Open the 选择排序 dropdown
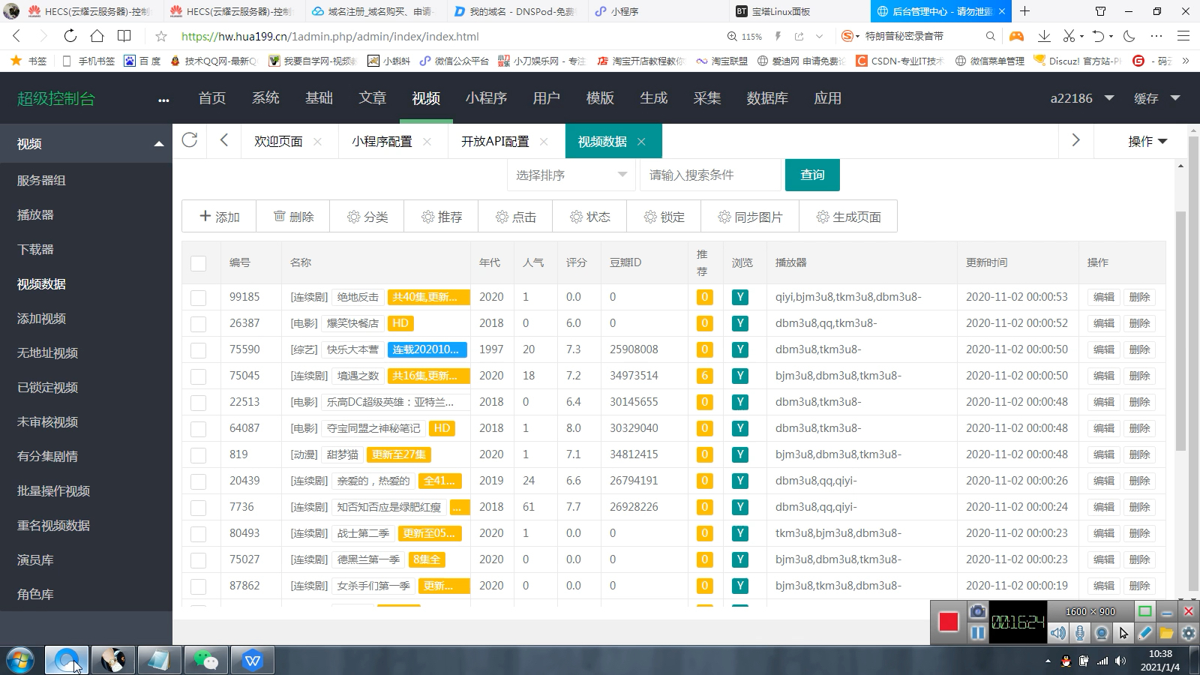Image resolution: width=1200 pixels, height=675 pixels. coord(571,175)
